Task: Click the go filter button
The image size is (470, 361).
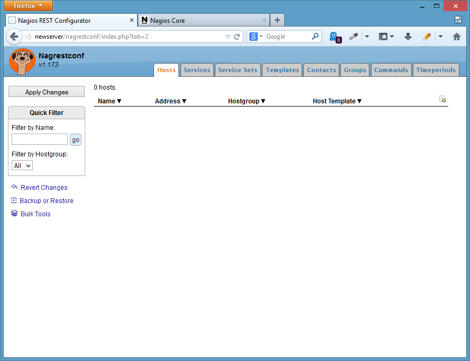Action: (x=76, y=139)
